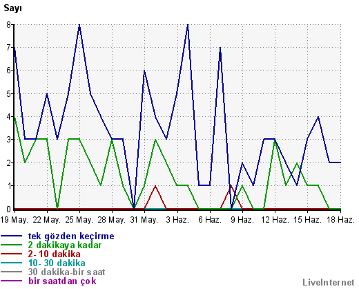Click the '31 May.' date axis label
Viewport: 359px width, 289px height.
pos(144,220)
